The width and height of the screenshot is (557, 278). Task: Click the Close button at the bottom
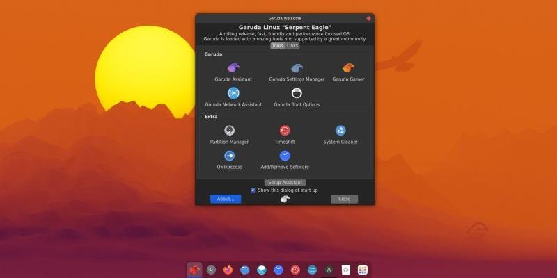point(344,199)
